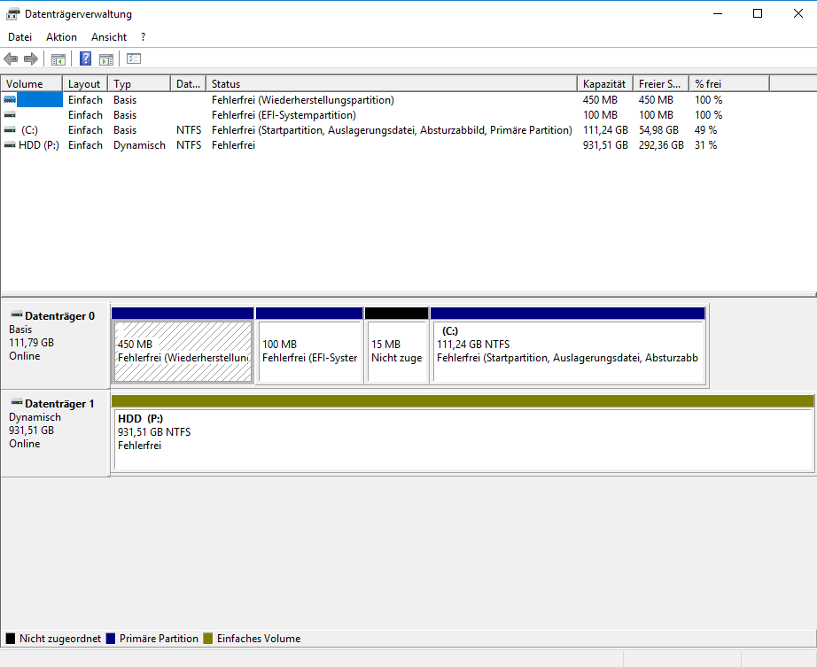Viewport: 817px width, 667px height.
Task: Click status 'Fehlerfrei (Wiederherstellungspartition)' in list
Action: (x=303, y=100)
